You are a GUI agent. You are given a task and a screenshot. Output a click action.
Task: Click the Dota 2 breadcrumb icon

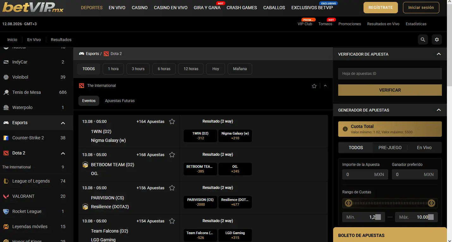(x=106, y=54)
